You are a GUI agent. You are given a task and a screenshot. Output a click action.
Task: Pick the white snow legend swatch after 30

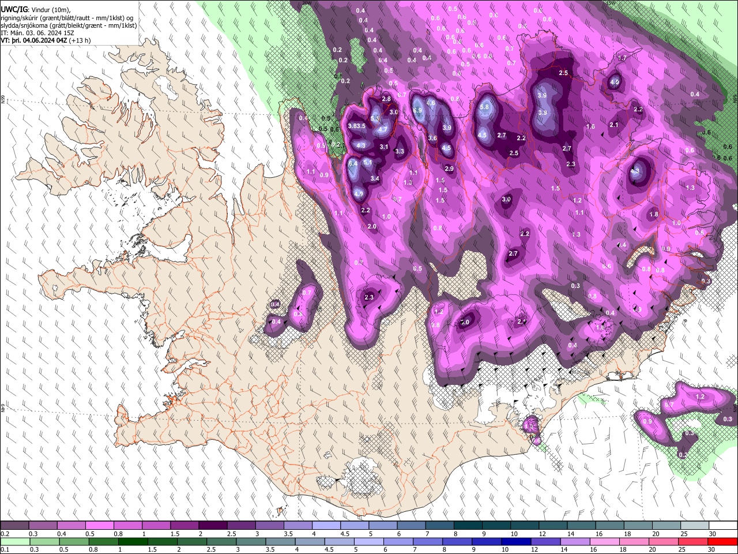coord(722,526)
